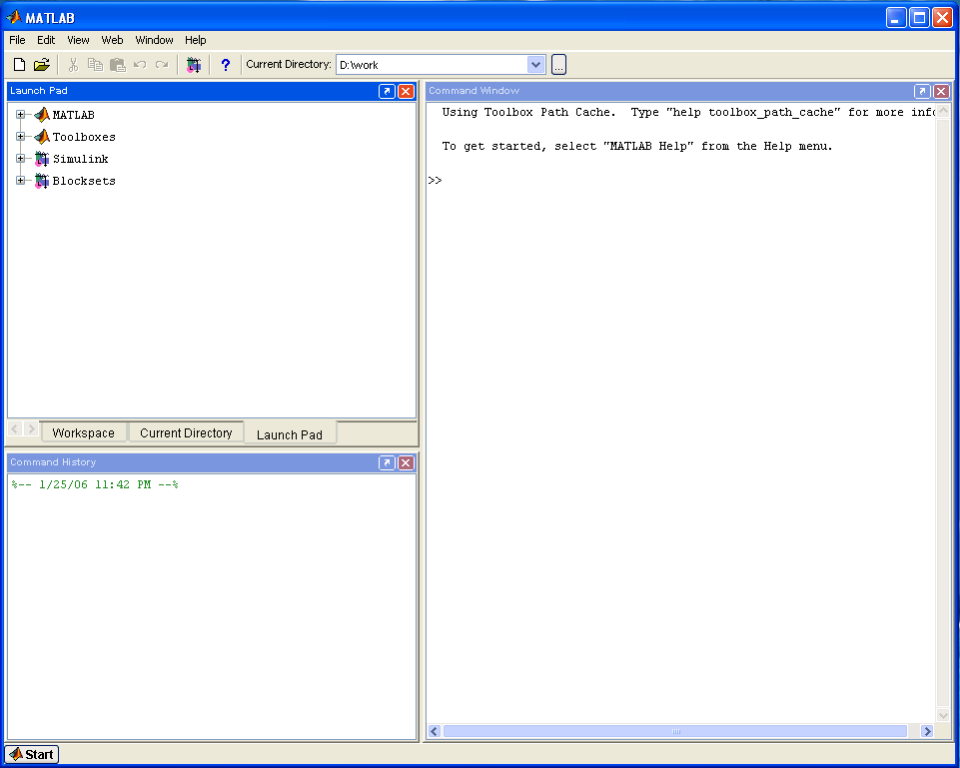Select the Blocksets label in Launch Pad
Screen dimensions: 960x768
click(84, 181)
